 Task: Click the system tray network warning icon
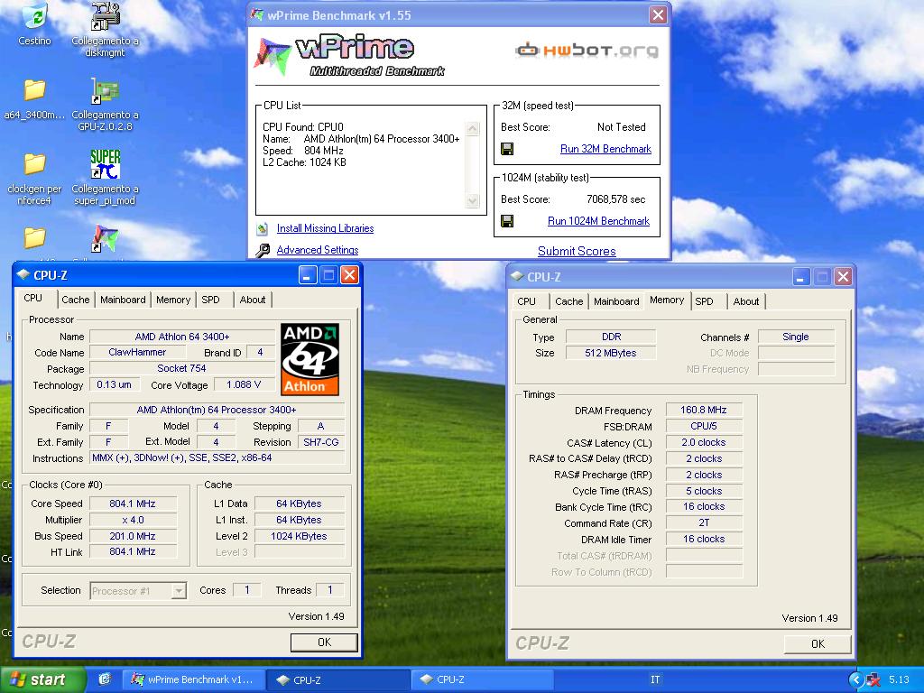873,680
